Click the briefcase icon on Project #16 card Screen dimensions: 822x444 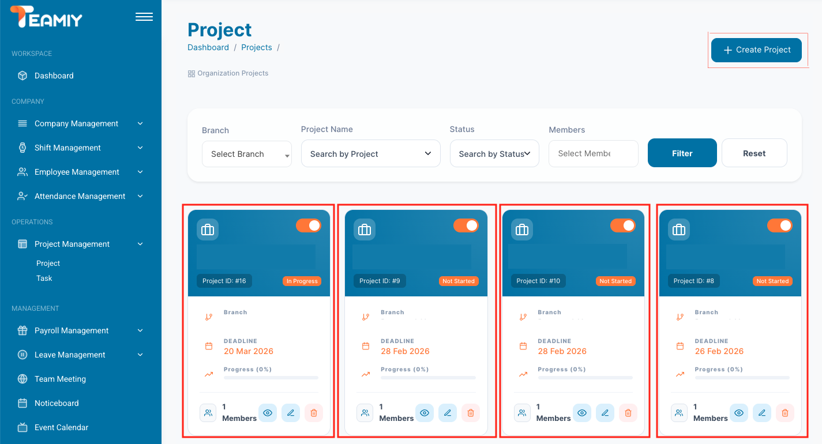(208, 229)
